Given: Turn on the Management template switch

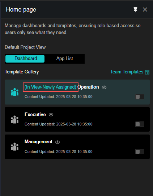Looking at the screenshot, I should point(140,152).
